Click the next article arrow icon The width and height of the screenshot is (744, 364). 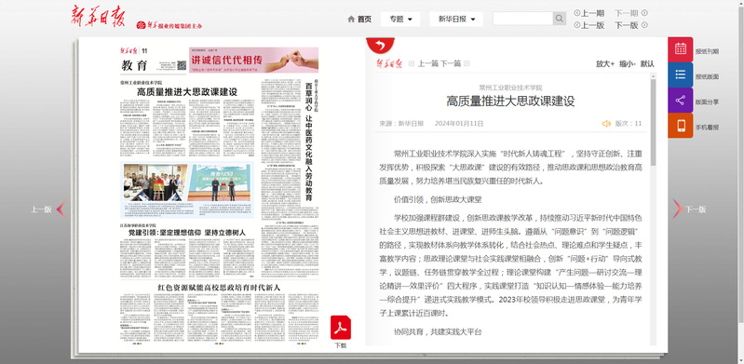click(x=467, y=63)
